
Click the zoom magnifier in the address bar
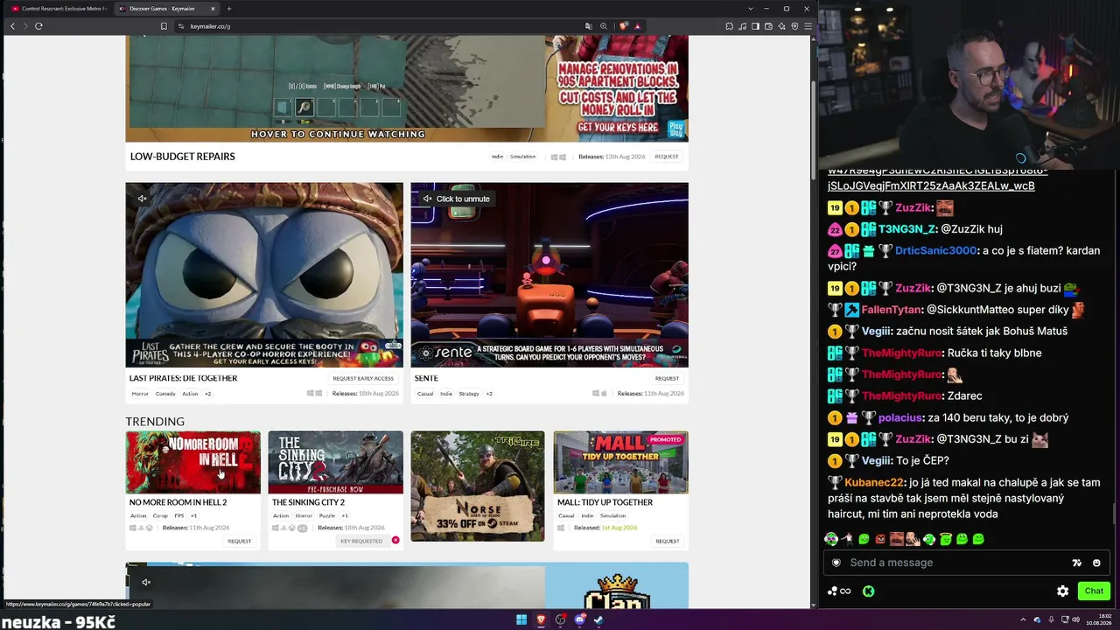603,26
